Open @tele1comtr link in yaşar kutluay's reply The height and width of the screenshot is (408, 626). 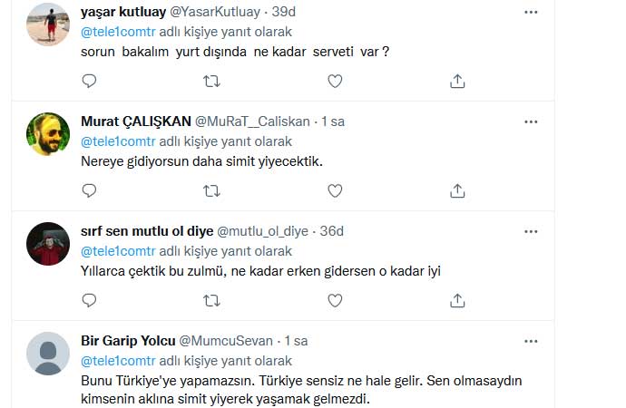click(118, 32)
